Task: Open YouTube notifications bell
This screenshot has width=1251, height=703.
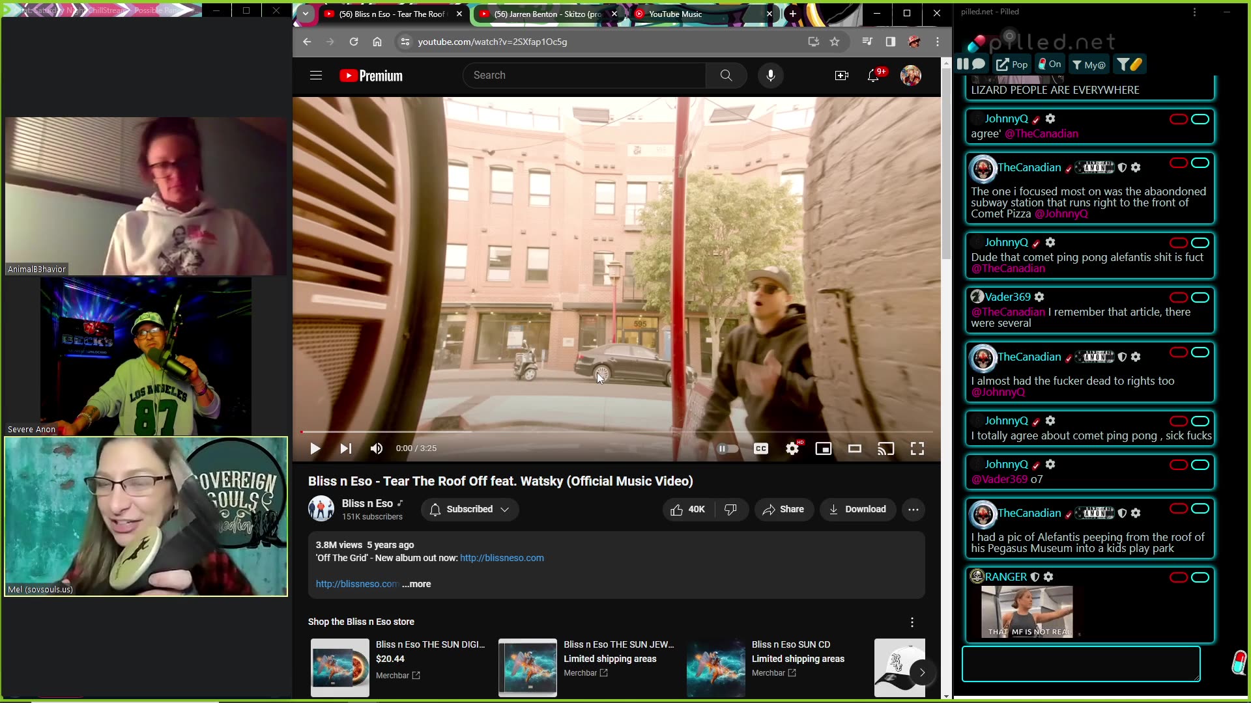Action: [873, 76]
